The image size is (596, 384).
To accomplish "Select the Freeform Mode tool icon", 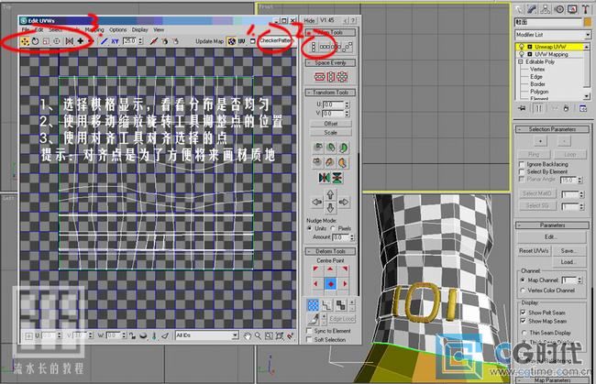I will pyautogui.click(x=57, y=41).
